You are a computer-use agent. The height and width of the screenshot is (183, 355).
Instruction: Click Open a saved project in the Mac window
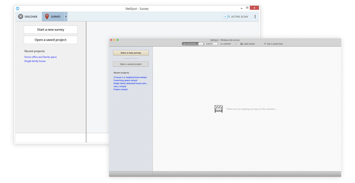coord(131,64)
